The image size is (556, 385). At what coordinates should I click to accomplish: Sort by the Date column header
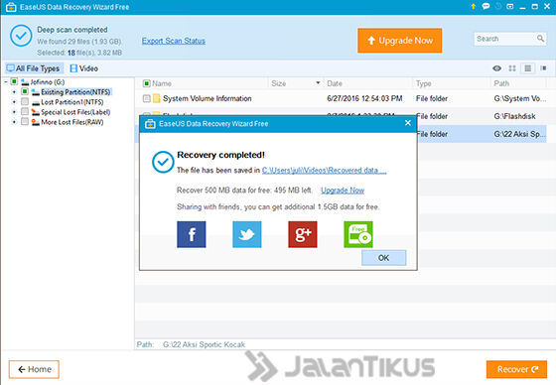[335, 83]
